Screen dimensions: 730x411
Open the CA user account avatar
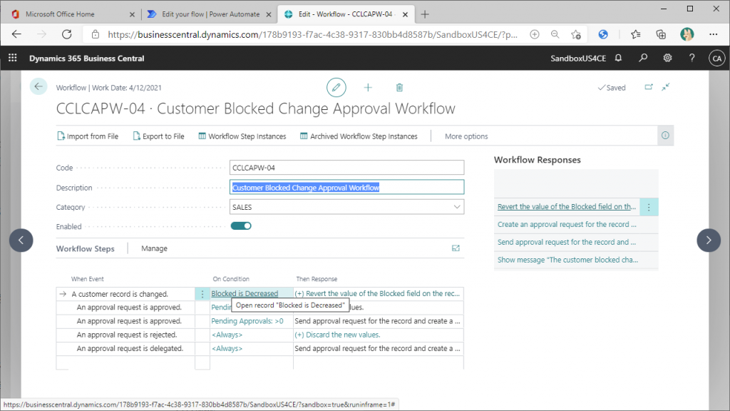716,59
